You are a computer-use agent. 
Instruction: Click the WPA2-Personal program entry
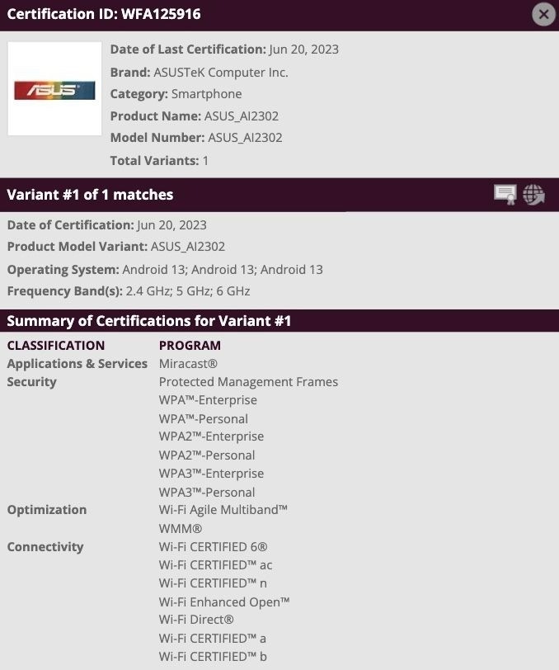point(206,455)
